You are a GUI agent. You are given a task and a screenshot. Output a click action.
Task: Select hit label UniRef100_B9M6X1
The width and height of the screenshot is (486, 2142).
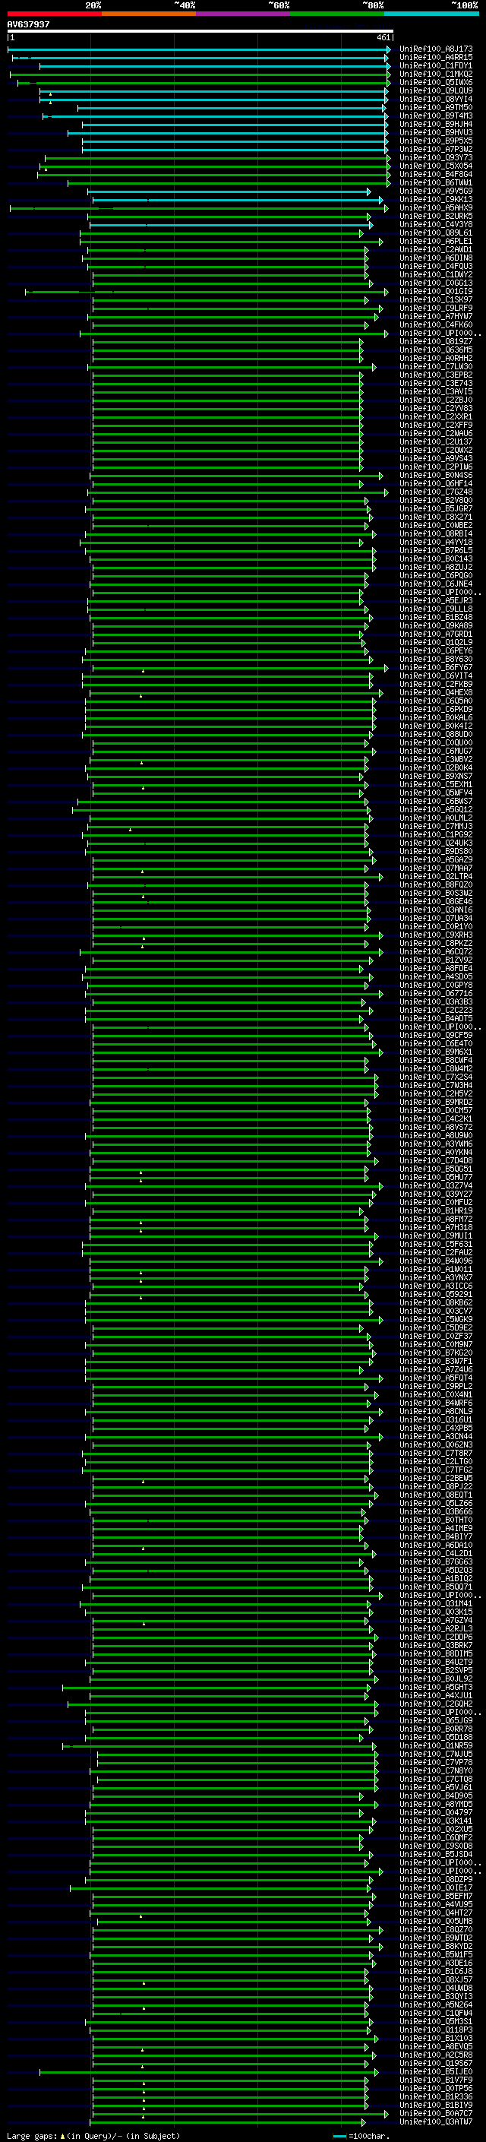point(436,1051)
